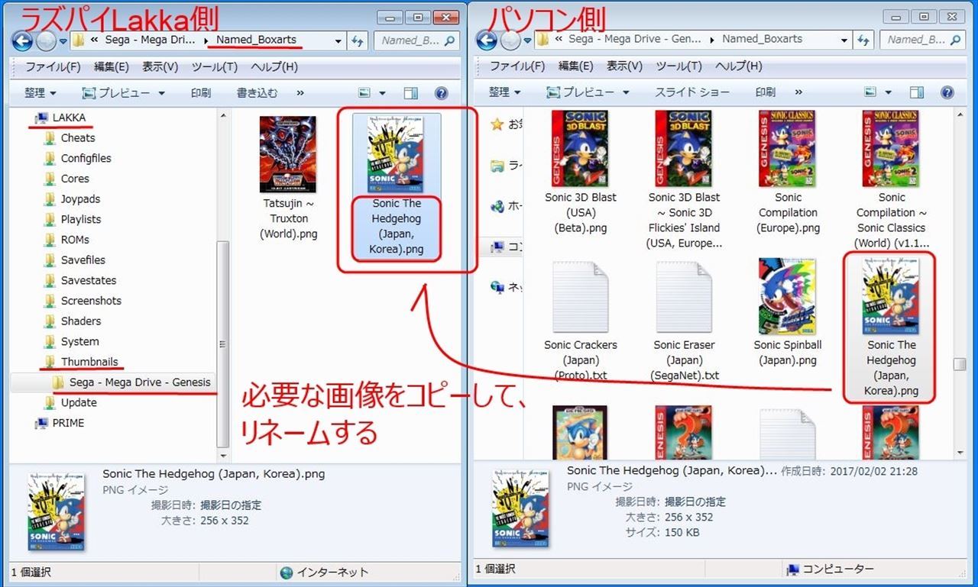
Task: Open ツール(T) menu in right window
Action: point(678,66)
